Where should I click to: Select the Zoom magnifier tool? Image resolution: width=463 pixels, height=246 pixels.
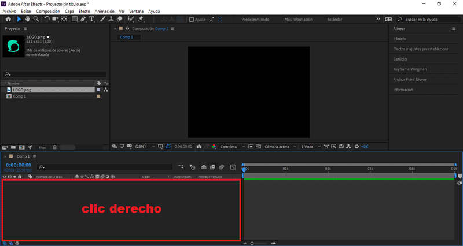(x=36, y=19)
